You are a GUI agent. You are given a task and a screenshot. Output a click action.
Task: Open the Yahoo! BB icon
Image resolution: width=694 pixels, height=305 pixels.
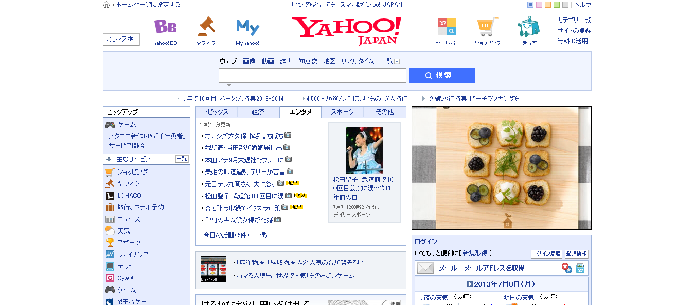pyautogui.click(x=165, y=26)
